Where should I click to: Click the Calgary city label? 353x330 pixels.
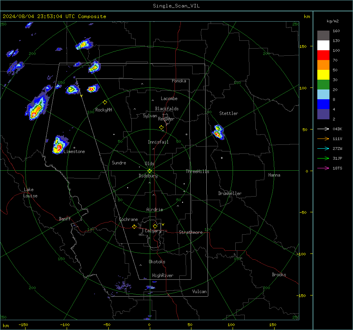click(x=153, y=231)
